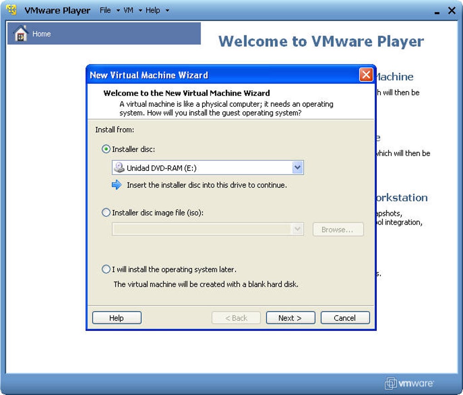Minimize the VMware Player window

[x=437, y=11]
